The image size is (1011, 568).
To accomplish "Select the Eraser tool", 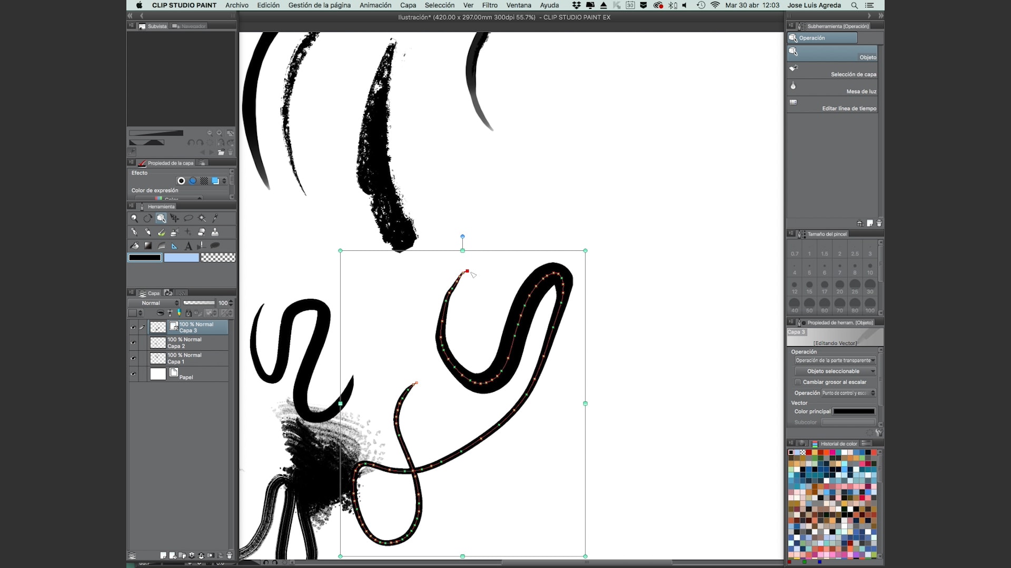I will 202,232.
